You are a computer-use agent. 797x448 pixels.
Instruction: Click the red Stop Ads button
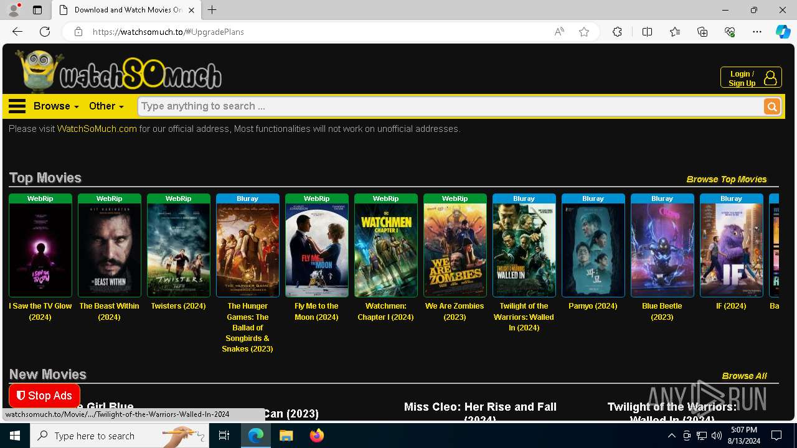coord(44,396)
